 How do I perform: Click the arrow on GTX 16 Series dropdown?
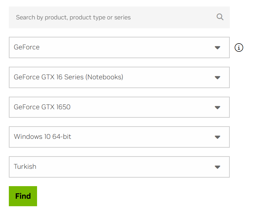218,78
